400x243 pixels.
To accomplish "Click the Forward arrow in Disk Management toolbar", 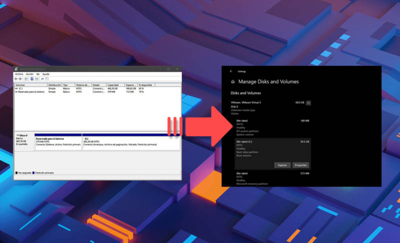I will [x=21, y=79].
